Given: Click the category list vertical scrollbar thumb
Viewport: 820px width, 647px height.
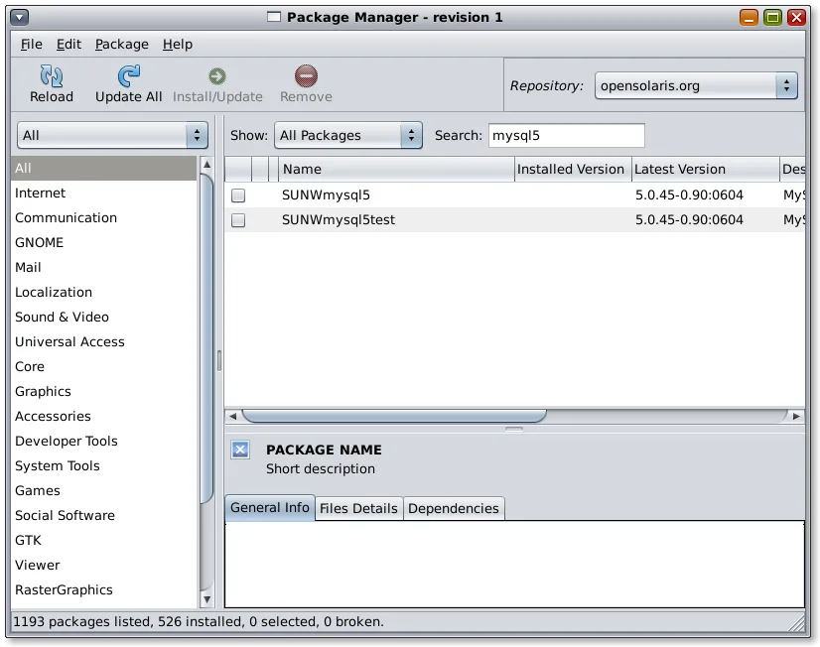Looking at the screenshot, I should click(x=207, y=338).
